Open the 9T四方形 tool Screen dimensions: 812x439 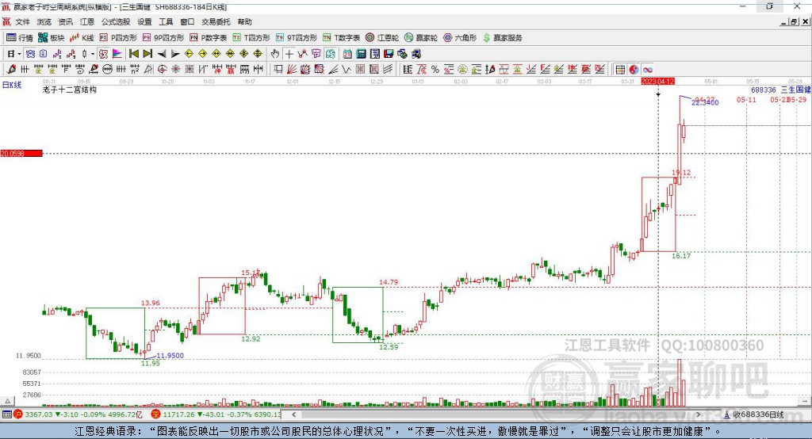pyautogui.click(x=297, y=38)
